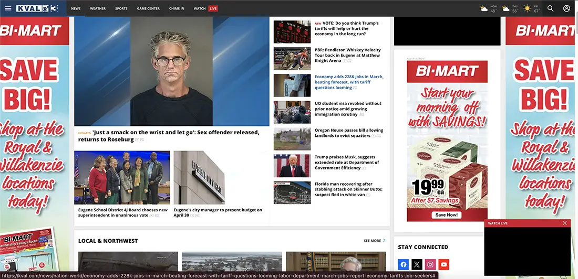
Task: Click the mugshot lead story image
Action: click(172, 71)
